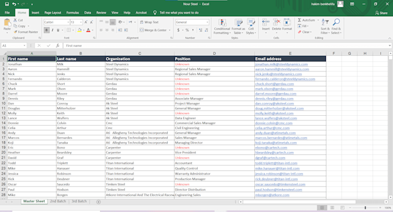Open the font size dropdown

pos(81,22)
